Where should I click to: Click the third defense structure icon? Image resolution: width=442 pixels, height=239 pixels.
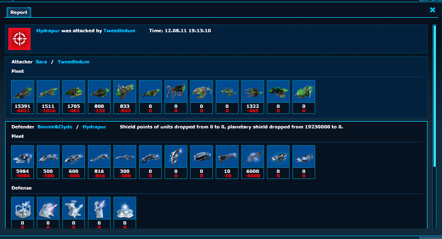pyautogui.click(x=73, y=208)
